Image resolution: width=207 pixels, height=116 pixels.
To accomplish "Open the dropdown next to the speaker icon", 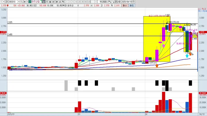I will (27, 2).
